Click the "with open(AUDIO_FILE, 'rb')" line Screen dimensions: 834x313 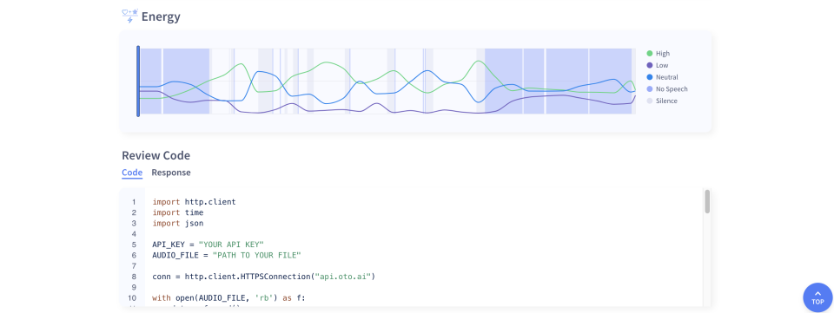229,297
